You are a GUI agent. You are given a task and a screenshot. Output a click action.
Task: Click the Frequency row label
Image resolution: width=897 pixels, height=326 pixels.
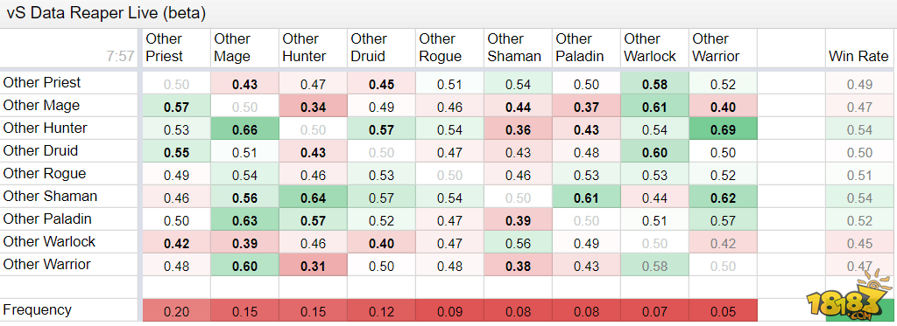[69, 310]
